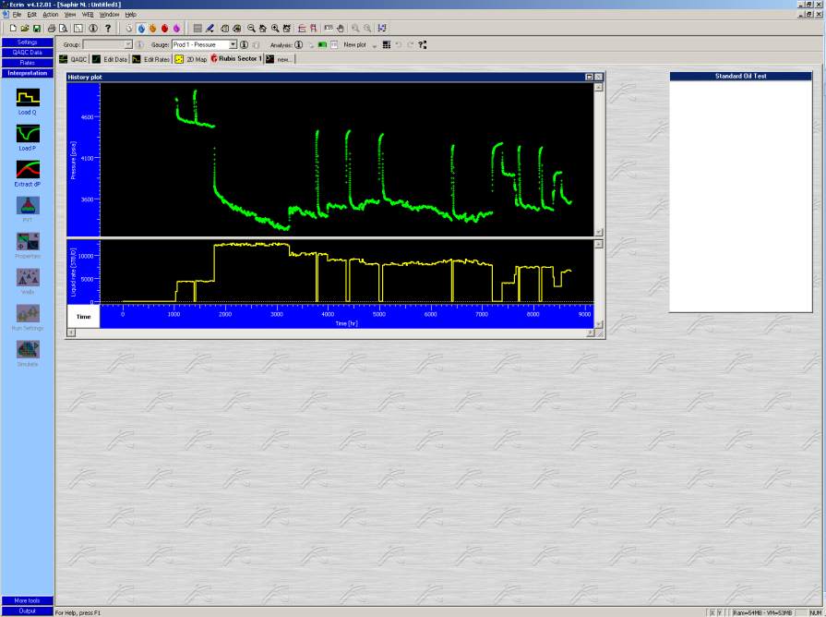
Task: Select the Edit Rates tab
Action: 151,59
